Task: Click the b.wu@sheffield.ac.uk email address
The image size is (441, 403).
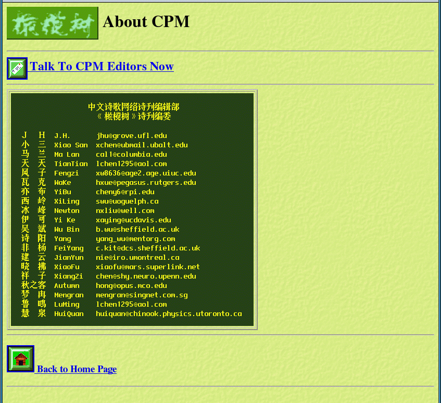Action: click(137, 230)
